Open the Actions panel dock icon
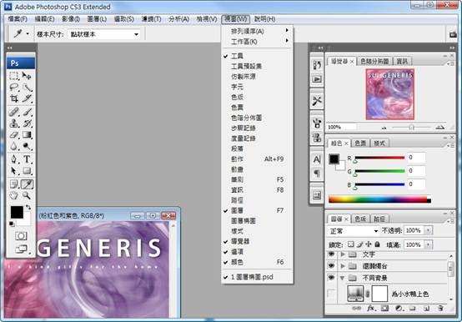Image resolution: width=462 pixels, height=322 pixels. coord(317,79)
